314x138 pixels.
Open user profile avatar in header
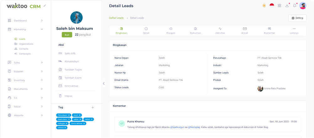pos(303,6)
